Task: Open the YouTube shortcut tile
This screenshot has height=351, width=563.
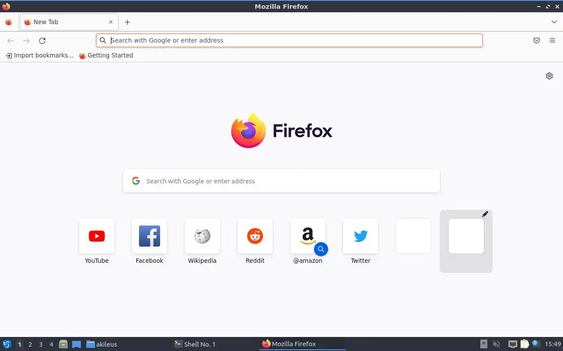Action: point(97,236)
